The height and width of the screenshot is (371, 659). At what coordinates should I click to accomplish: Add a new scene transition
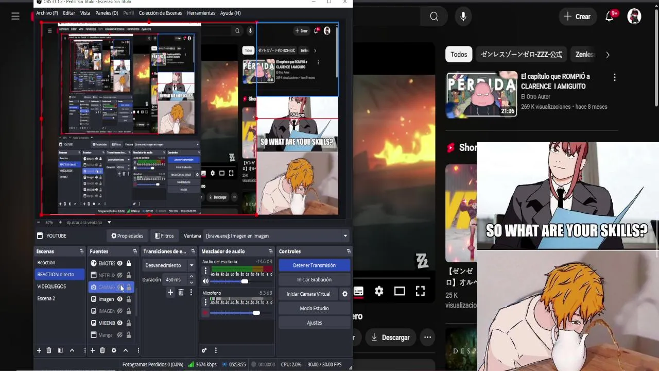pos(170,292)
